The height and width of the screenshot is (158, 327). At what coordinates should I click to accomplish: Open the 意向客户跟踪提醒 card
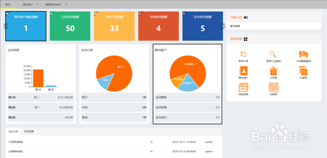(26, 26)
